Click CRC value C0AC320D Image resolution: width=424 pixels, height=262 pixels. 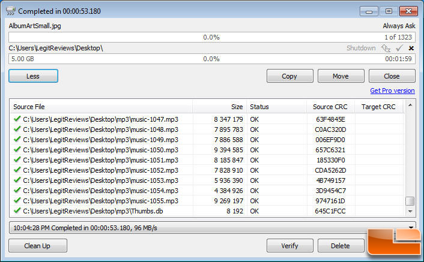pos(330,130)
